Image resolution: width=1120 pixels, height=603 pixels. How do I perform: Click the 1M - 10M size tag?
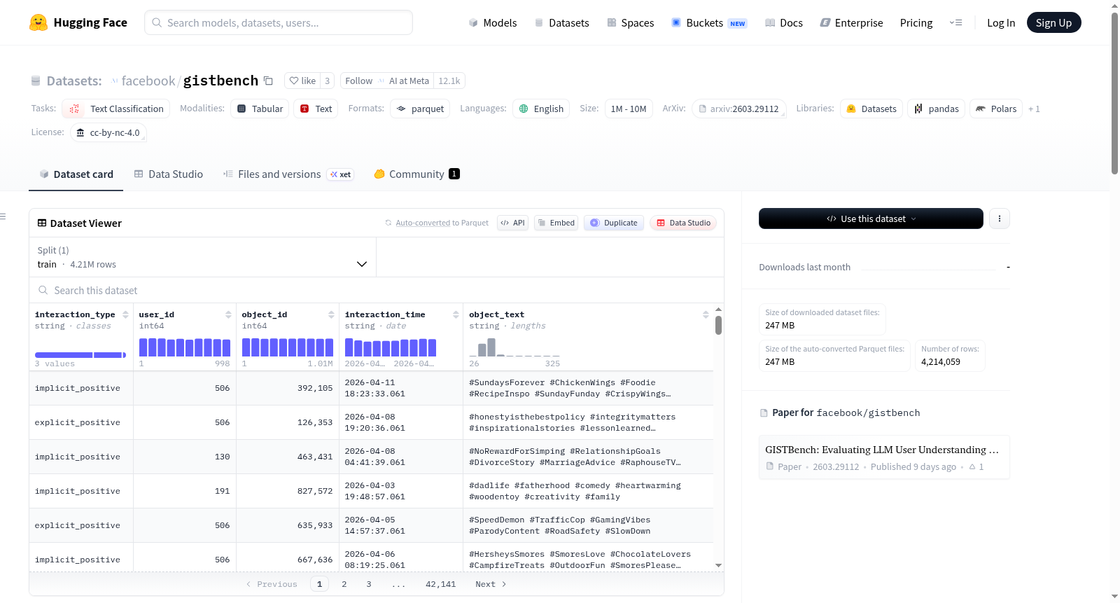[629, 109]
